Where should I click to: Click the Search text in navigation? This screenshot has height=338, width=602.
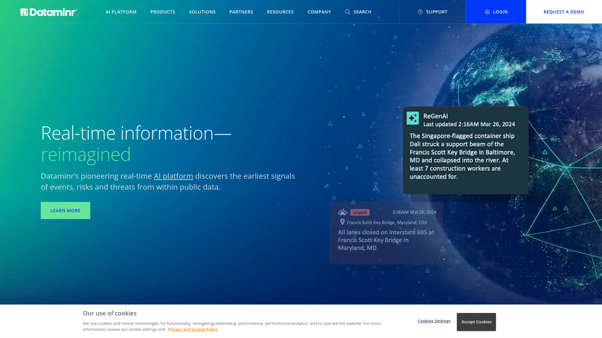click(362, 12)
